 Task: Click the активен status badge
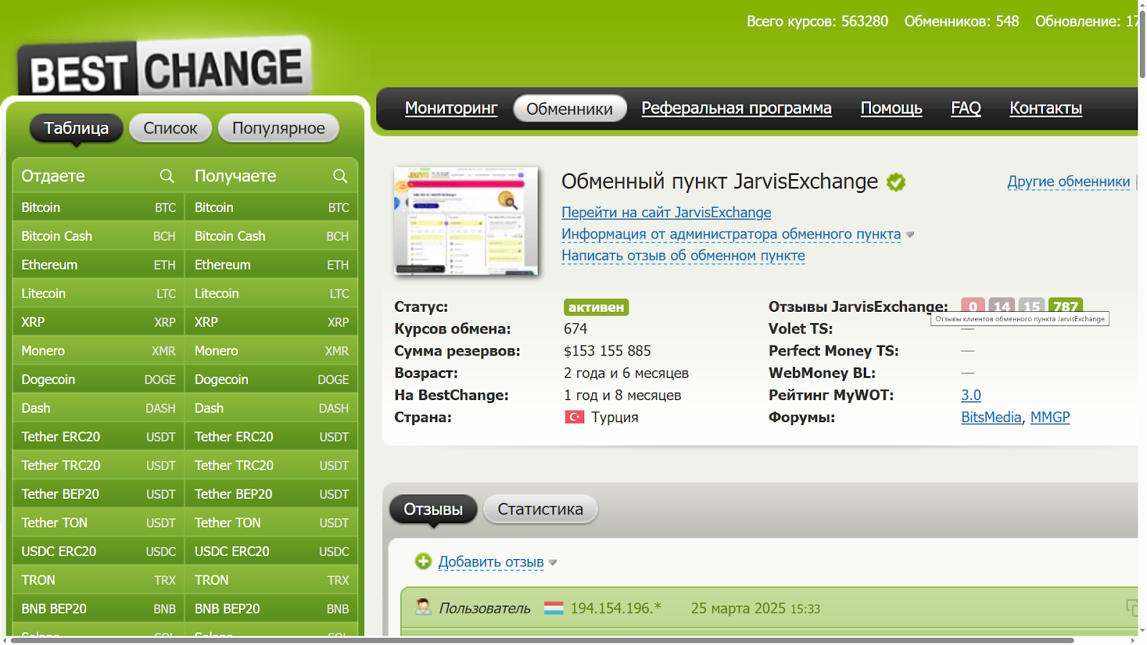596,307
